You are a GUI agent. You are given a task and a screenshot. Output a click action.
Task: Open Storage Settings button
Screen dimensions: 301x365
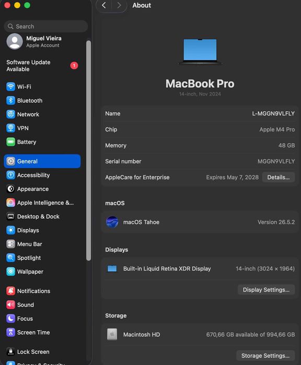[x=265, y=356]
